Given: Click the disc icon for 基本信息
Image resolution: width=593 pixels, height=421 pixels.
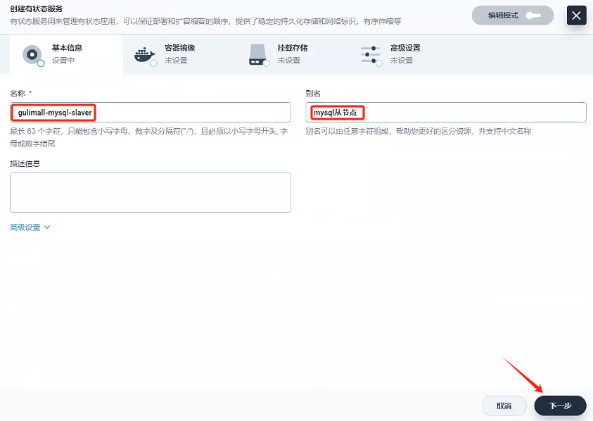Looking at the screenshot, I should point(32,55).
